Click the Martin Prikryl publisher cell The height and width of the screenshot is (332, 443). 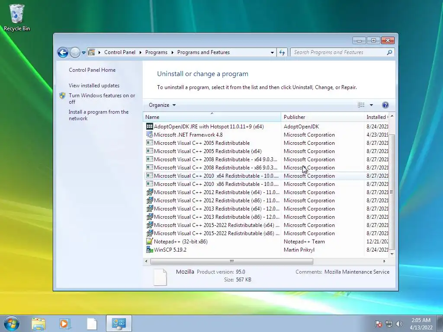(299, 249)
